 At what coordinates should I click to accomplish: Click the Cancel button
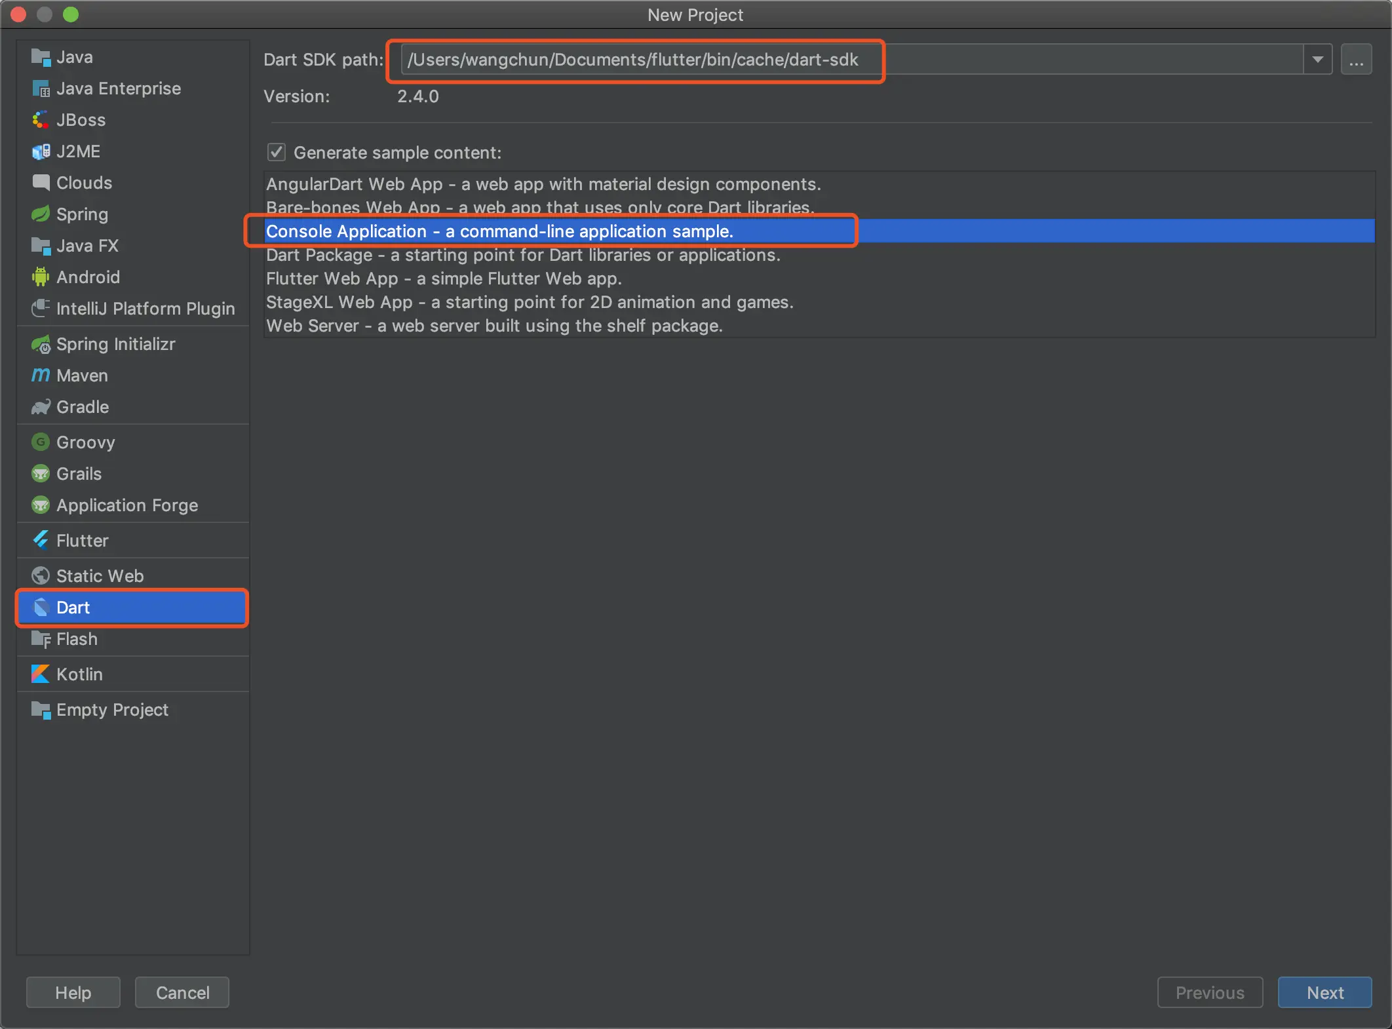182,992
